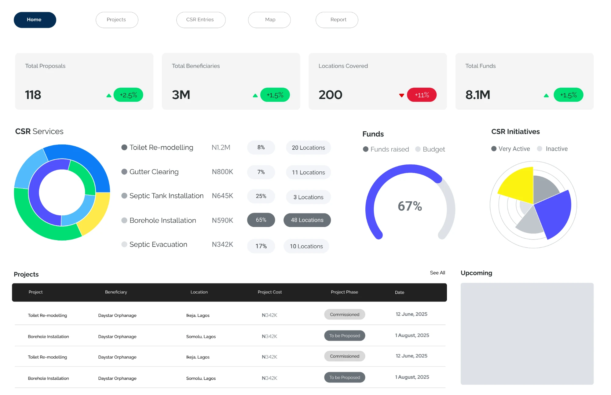The height and width of the screenshot is (395, 611).
Task: Open the Report tab
Action: tap(337, 20)
